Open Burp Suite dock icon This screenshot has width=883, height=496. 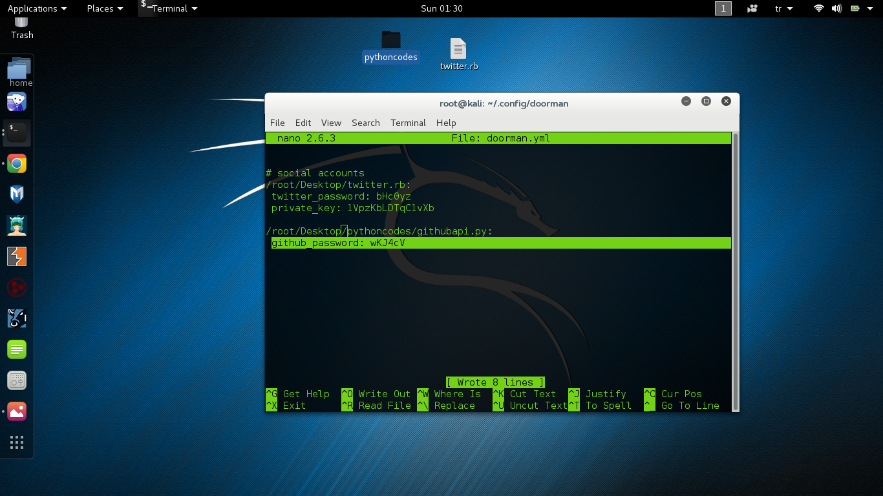pyautogui.click(x=17, y=256)
